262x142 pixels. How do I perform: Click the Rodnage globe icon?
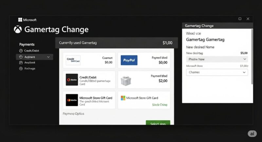[x=21, y=69]
